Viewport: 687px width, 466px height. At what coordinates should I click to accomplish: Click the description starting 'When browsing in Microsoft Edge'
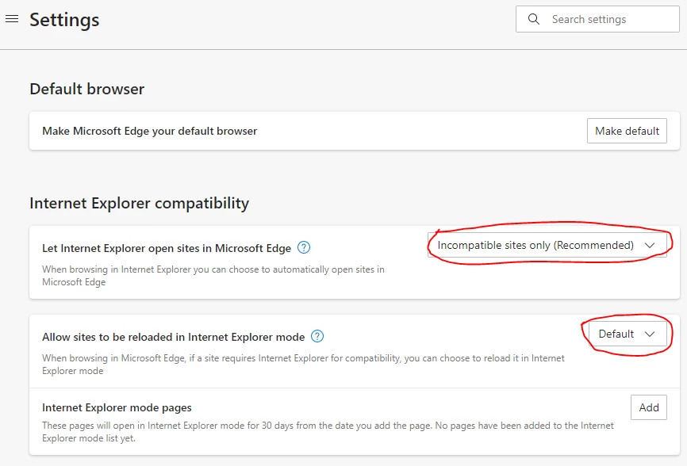click(303, 365)
